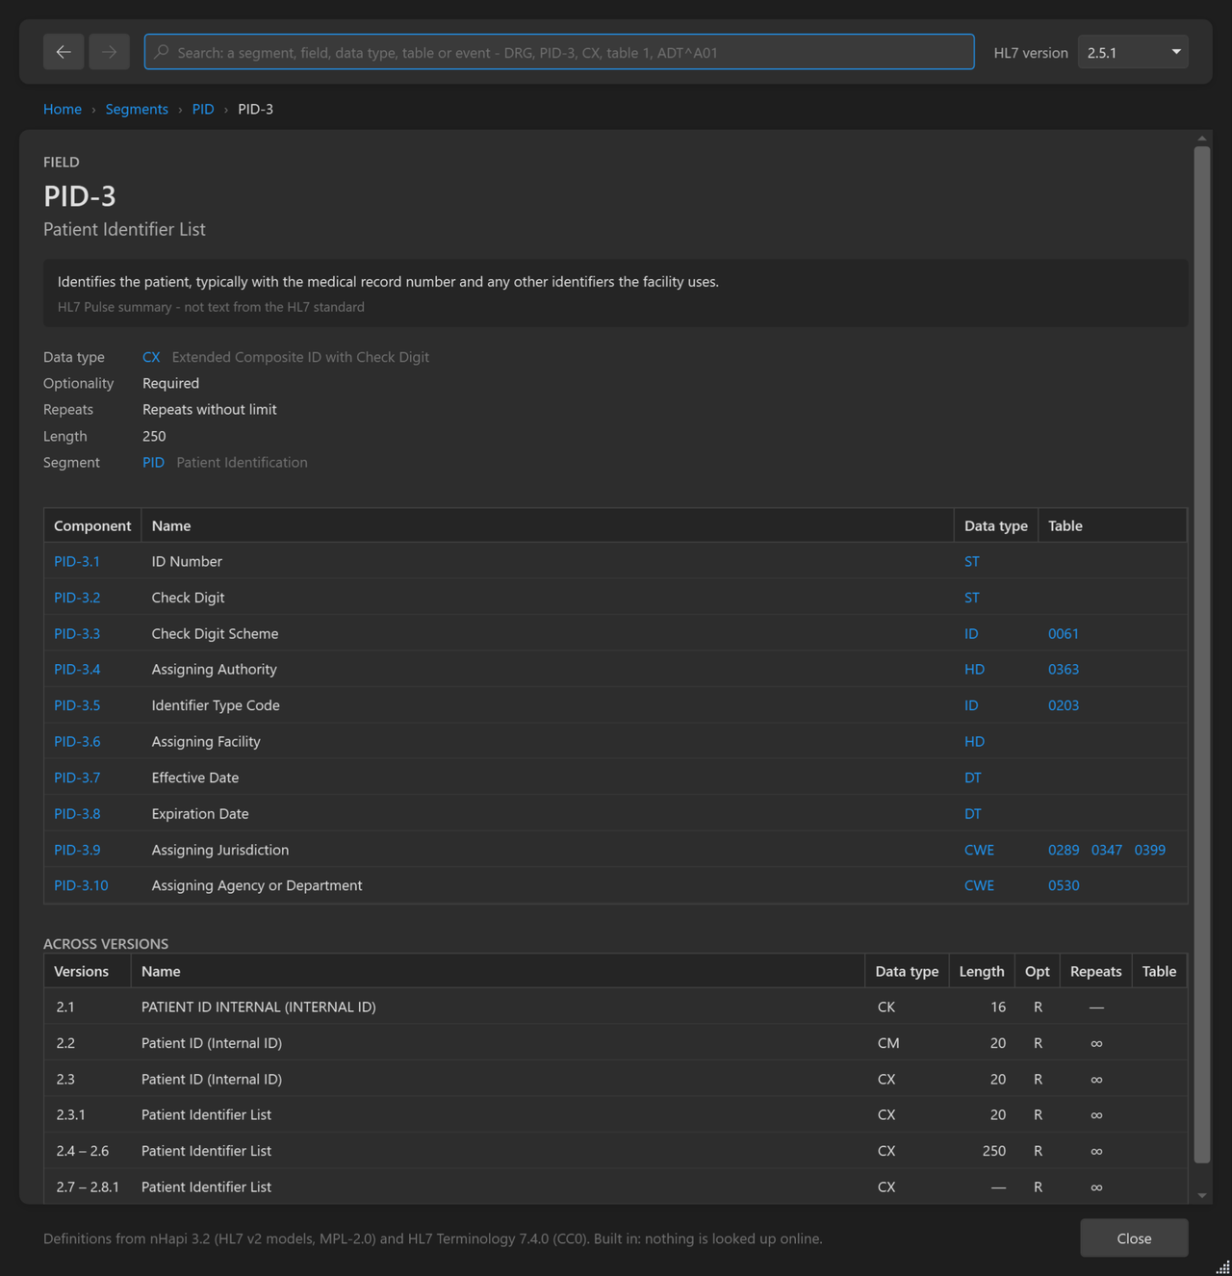This screenshot has width=1232, height=1276.
Task: Go forward with the right arrow button
Action: click(x=109, y=52)
